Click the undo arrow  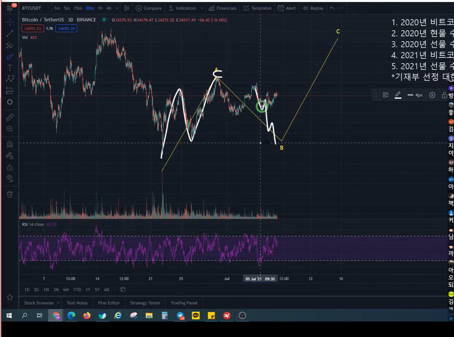(332, 8)
